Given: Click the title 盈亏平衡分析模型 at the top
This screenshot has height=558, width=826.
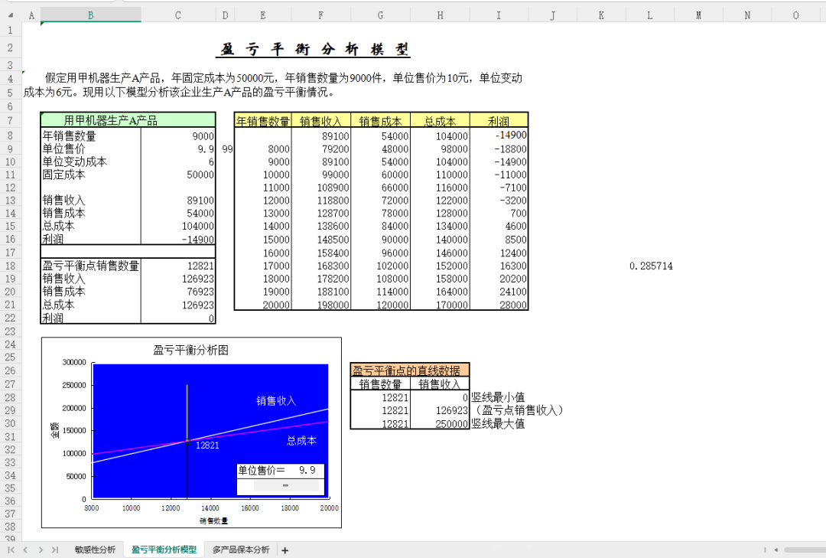Looking at the screenshot, I should pos(314,50).
